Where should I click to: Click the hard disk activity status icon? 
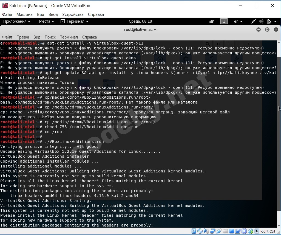point(194,231)
